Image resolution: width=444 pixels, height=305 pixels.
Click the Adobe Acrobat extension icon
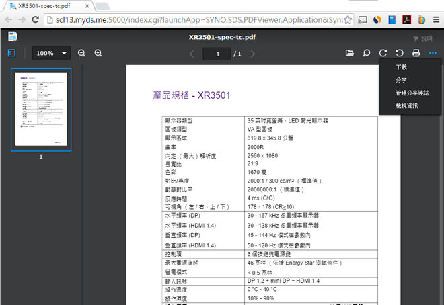[x=407, y=19]
